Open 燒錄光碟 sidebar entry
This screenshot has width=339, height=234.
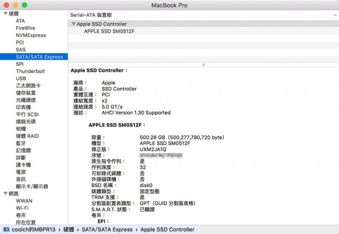point(26,122)
